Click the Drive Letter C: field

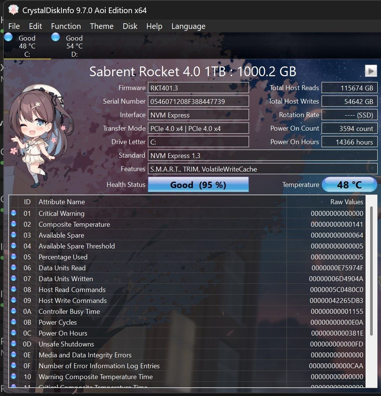(x=198, y=142)
